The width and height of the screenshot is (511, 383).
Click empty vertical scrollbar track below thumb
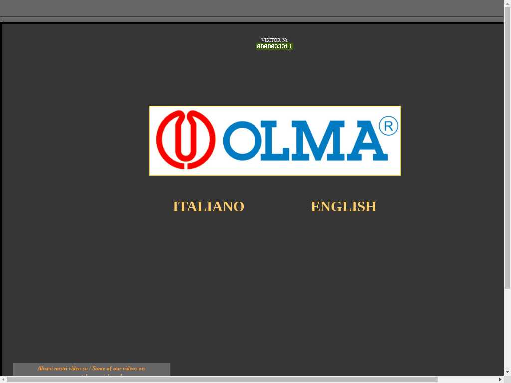[x=507, y=329]
